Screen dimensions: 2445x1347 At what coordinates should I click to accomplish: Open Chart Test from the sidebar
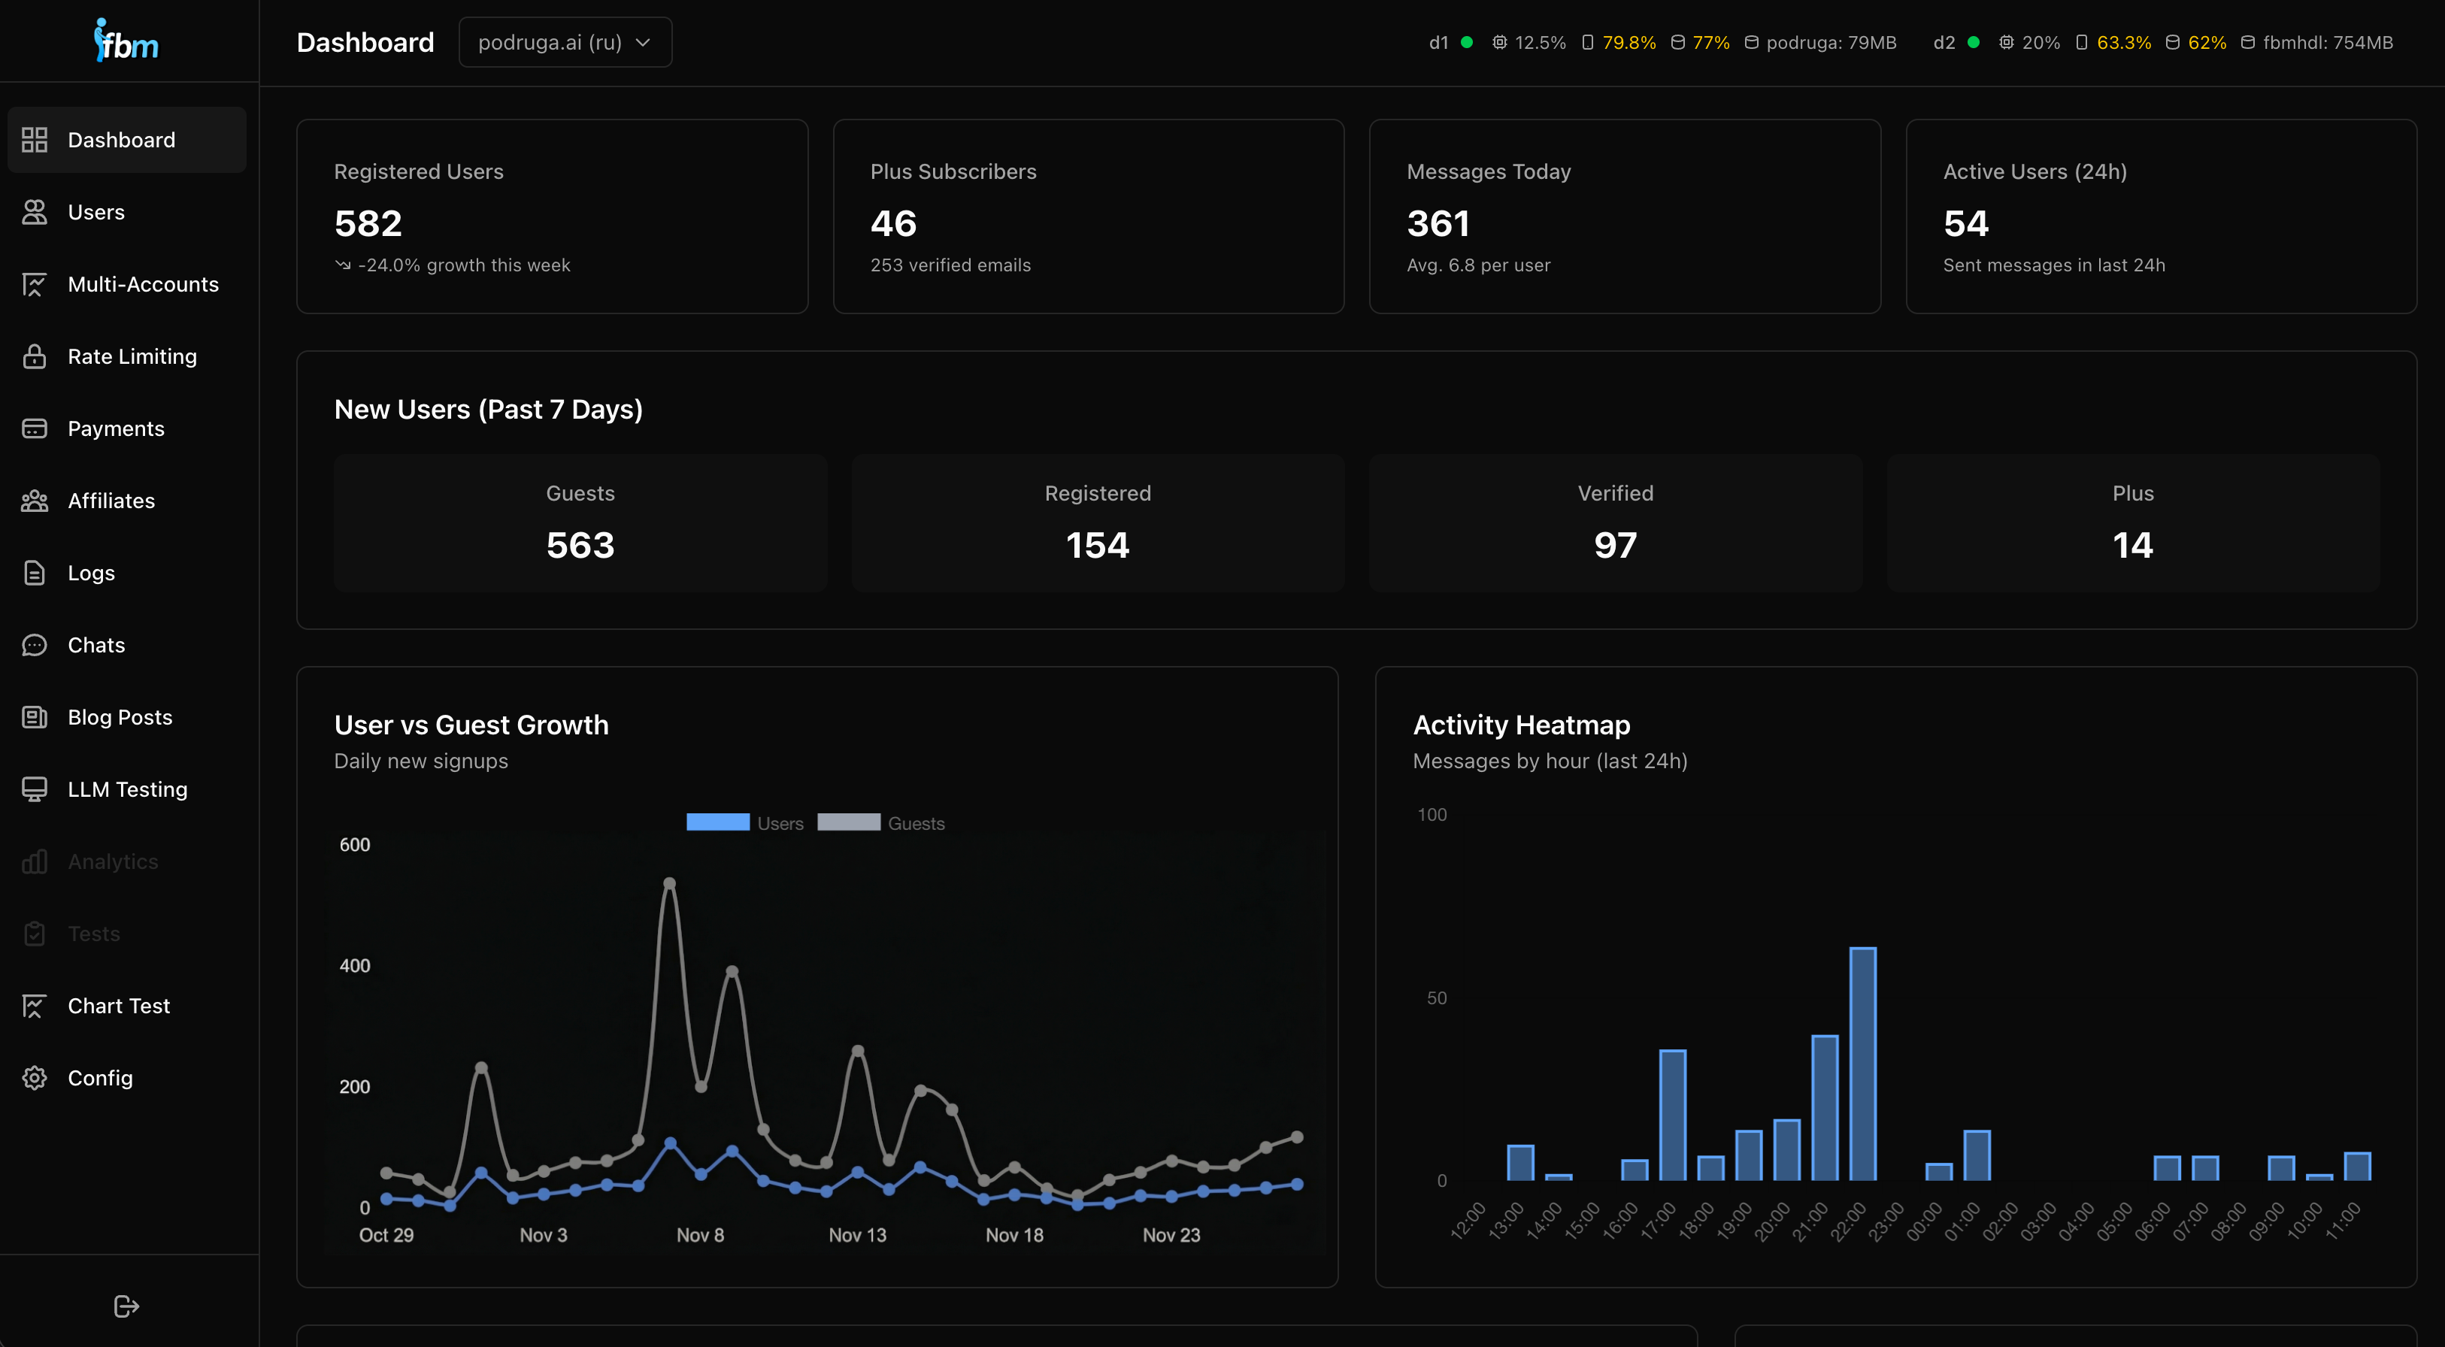click(x=118, y=1005)
